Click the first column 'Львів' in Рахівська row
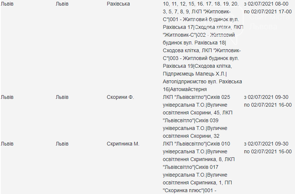The width and height of the screenshot is (295, 194). click(7, 4)
